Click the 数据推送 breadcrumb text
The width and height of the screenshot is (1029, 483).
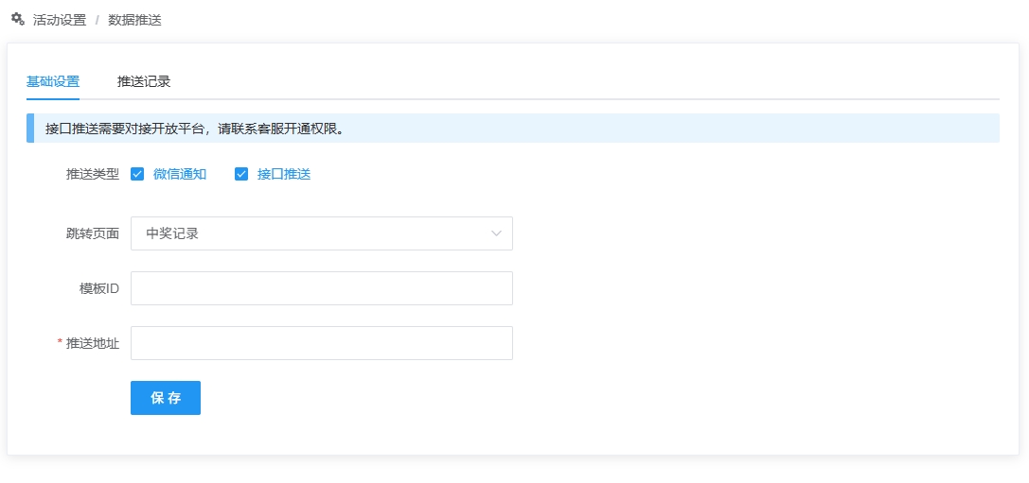[134, 20]
